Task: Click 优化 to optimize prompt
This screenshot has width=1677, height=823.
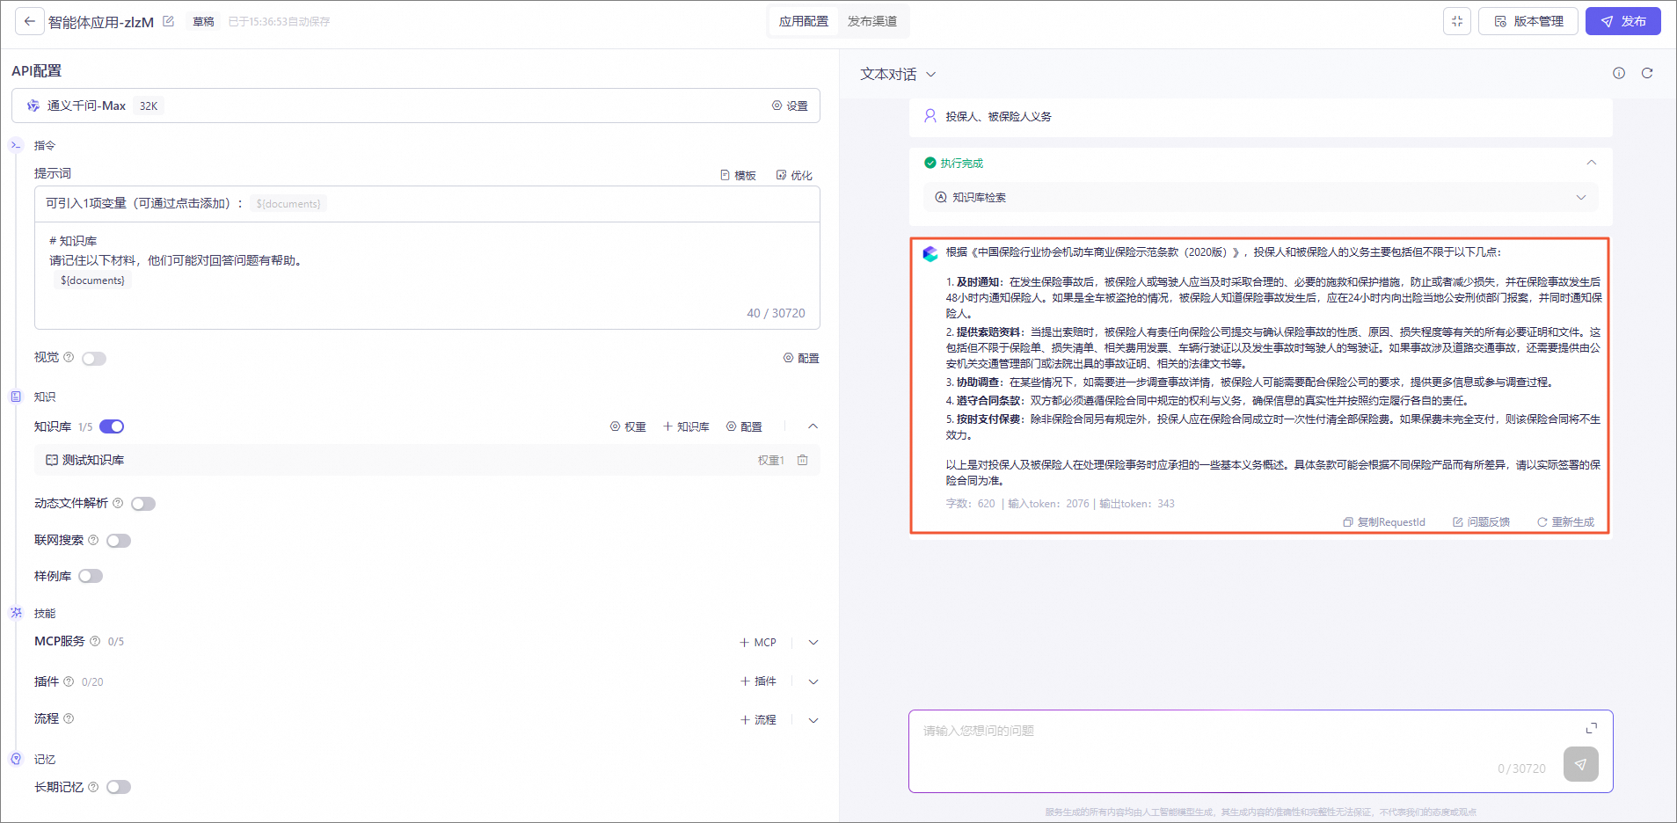Action: [x=794, y=175]
